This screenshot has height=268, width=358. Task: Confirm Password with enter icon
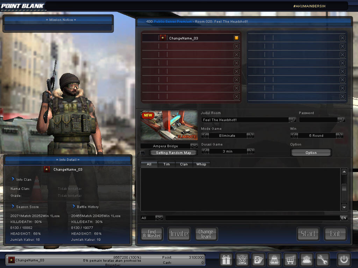tap(341, 120)
